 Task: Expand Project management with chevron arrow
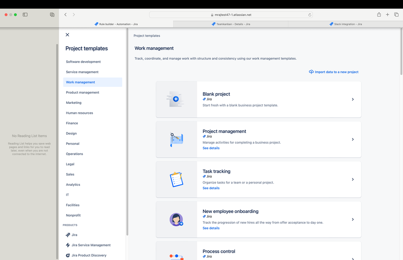(353, 140)
